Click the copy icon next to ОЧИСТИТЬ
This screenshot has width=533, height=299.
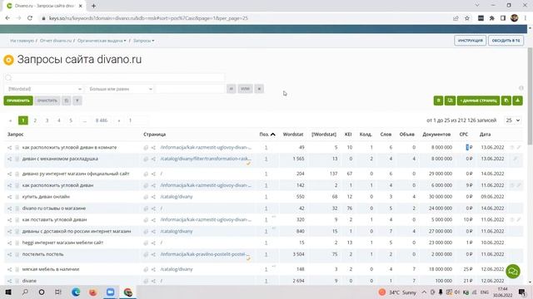67,100
